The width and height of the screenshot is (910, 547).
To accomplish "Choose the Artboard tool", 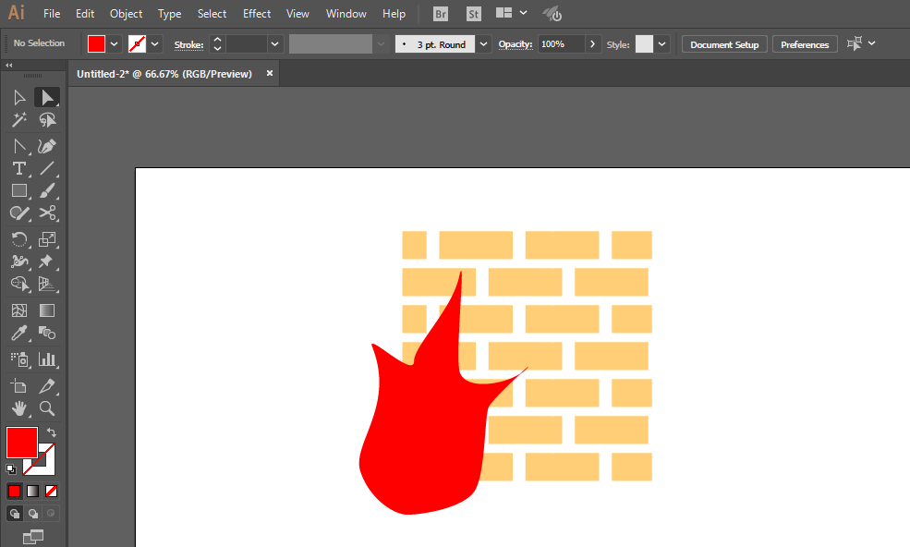I will pyautogui.click(x=19, y=386).
